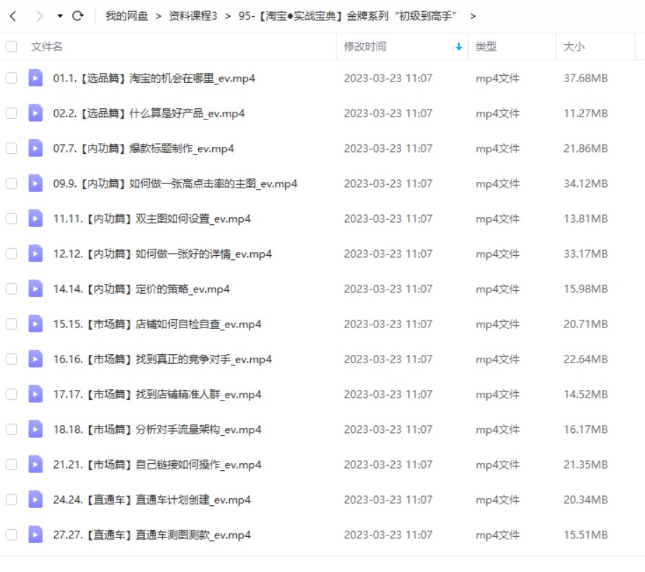
Task: Sort by 大小 column header
Action: coord(573,46)
